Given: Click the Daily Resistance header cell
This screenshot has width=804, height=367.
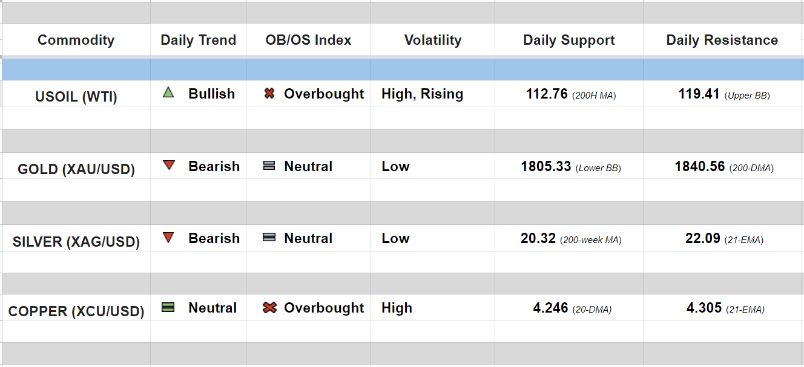Looking at the screenshot, I should pyautogui.click(x=722, y=40).
